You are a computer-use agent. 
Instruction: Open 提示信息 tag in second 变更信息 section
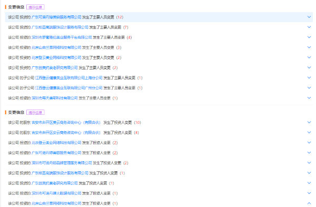(x=35, y=113)
